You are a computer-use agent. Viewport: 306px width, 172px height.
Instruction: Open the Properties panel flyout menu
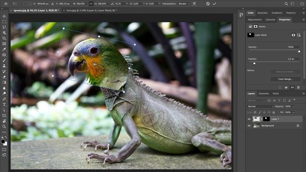point(304,20)
